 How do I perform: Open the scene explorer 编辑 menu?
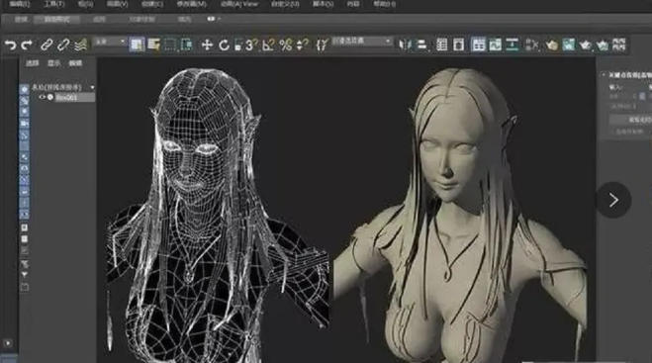[x=75, y=63]
